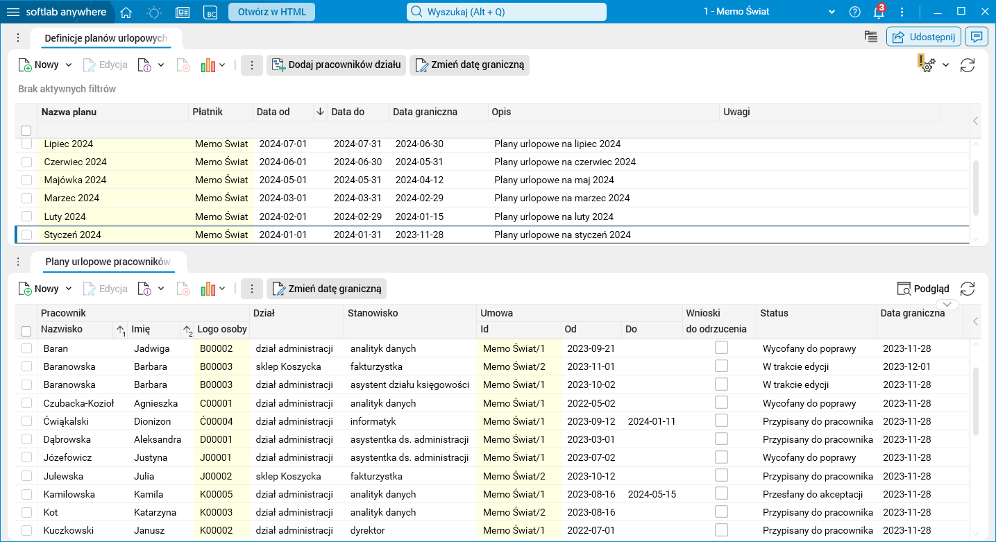Select the Definicje planów urlopowych tab
Screen dimensions: 996x542
tap(105, 38)
